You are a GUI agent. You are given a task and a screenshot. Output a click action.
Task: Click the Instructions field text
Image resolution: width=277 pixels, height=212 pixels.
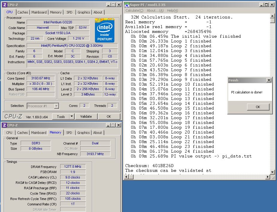click(x=72, y=63)
